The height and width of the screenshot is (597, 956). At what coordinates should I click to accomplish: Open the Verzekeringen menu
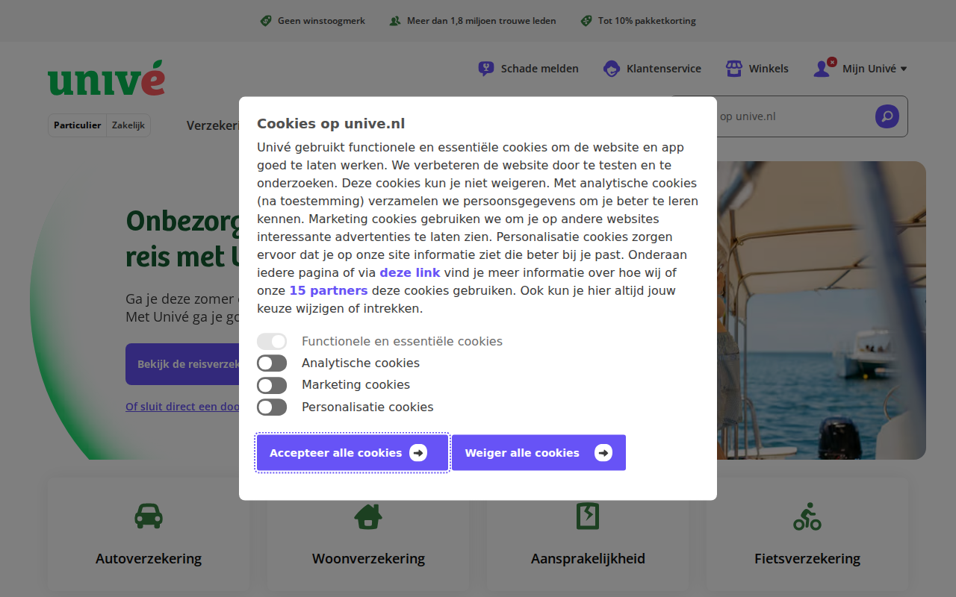click(213, 125)
